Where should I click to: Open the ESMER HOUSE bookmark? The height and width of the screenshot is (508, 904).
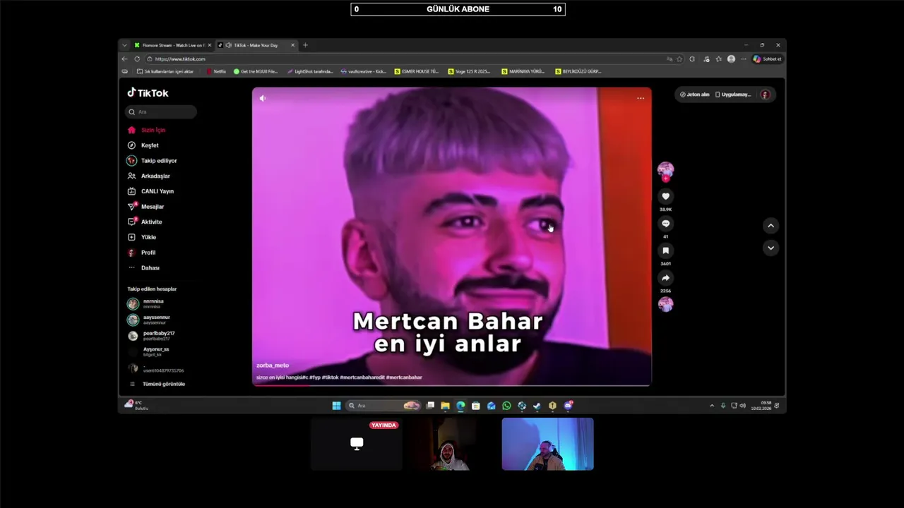(417, 71)
